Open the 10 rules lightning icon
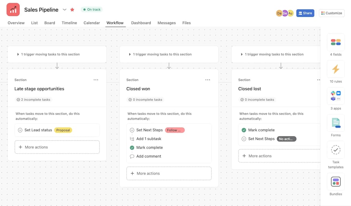Viewport: 351px width, 206px height. [336, 69]
